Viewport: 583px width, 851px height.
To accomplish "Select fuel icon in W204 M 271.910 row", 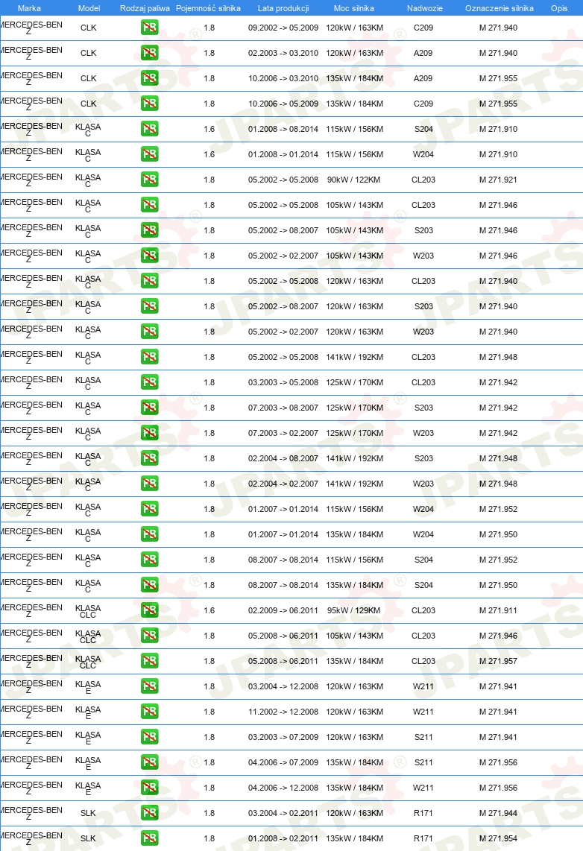I will (x=149, y=154).
